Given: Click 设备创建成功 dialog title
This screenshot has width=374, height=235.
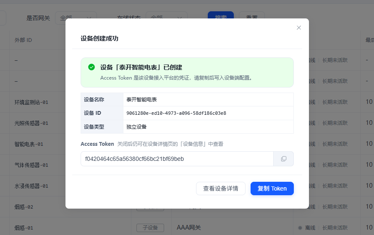Looking at the screenshot, I should (x=99, y=39).
